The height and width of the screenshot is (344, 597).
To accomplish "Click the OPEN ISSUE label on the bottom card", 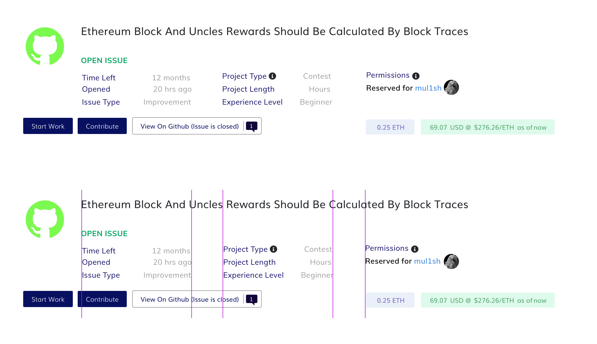I will (104, 233).
